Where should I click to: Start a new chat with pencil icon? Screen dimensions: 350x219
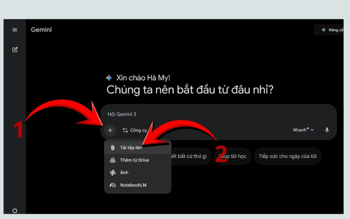[15, 49]
